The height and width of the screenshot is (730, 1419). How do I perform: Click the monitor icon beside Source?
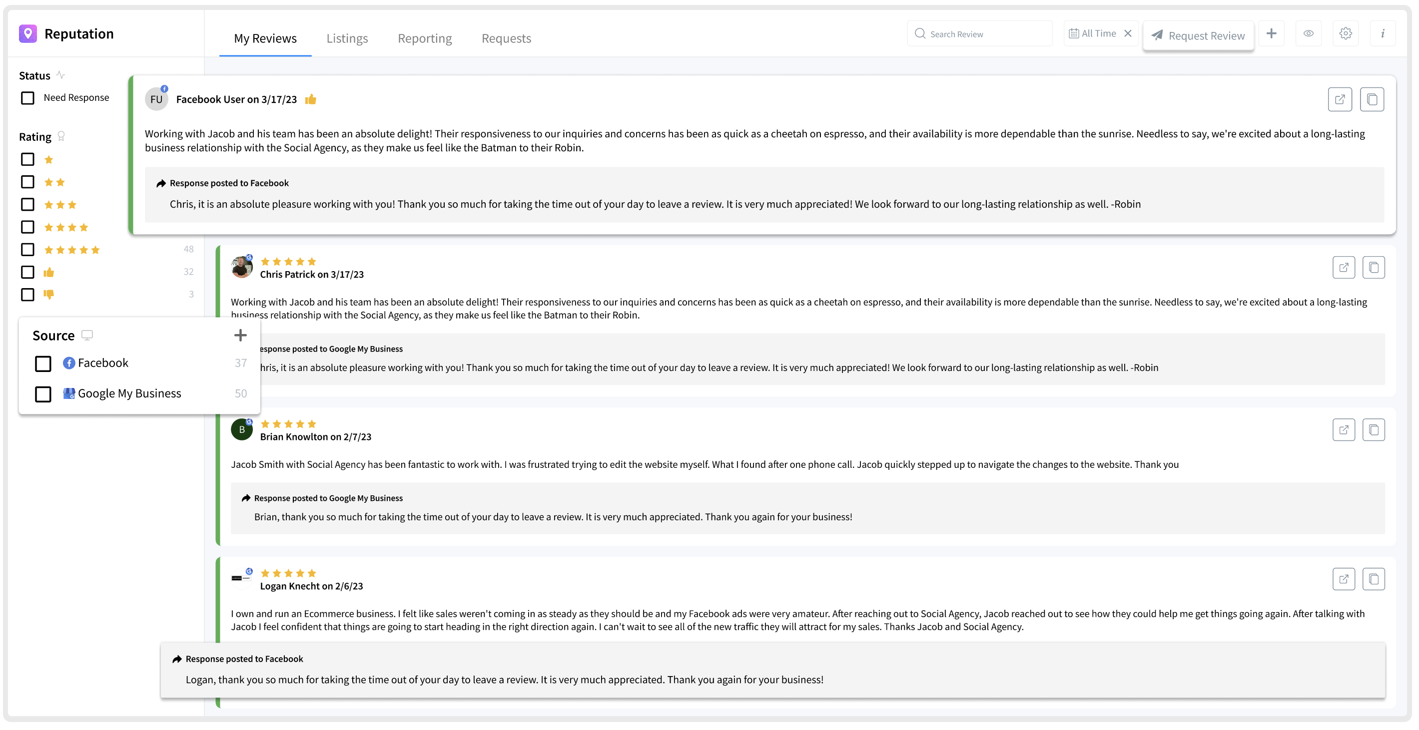click(x=87, y=335)
